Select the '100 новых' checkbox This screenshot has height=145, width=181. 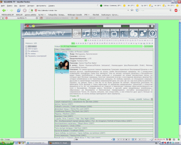(x=26, y=46)
